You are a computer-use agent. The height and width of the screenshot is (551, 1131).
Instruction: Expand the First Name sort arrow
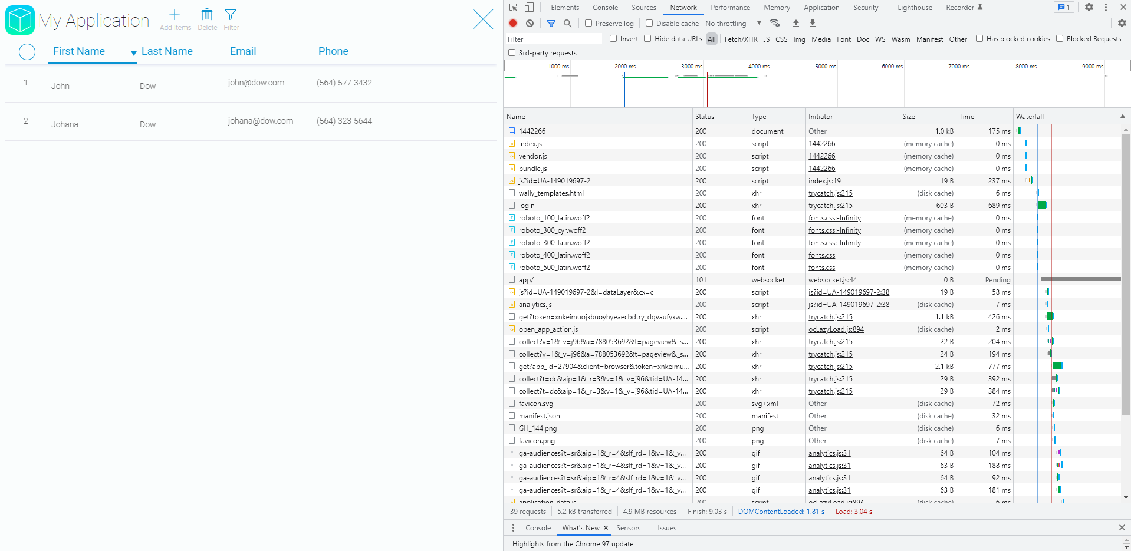click(x=134, y=53)
